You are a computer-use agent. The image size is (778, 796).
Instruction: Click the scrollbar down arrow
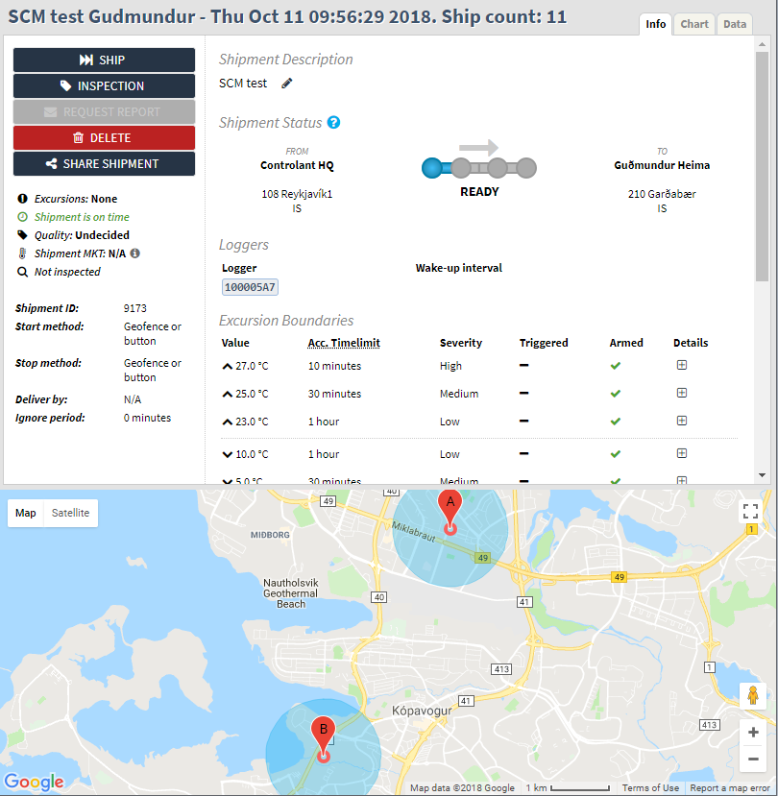point(762,475)
